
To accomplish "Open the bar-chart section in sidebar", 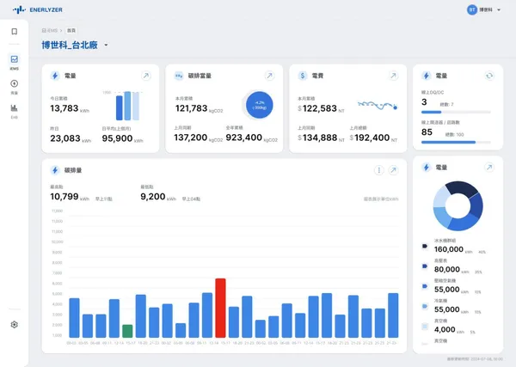I will click(x=14, y=109).
